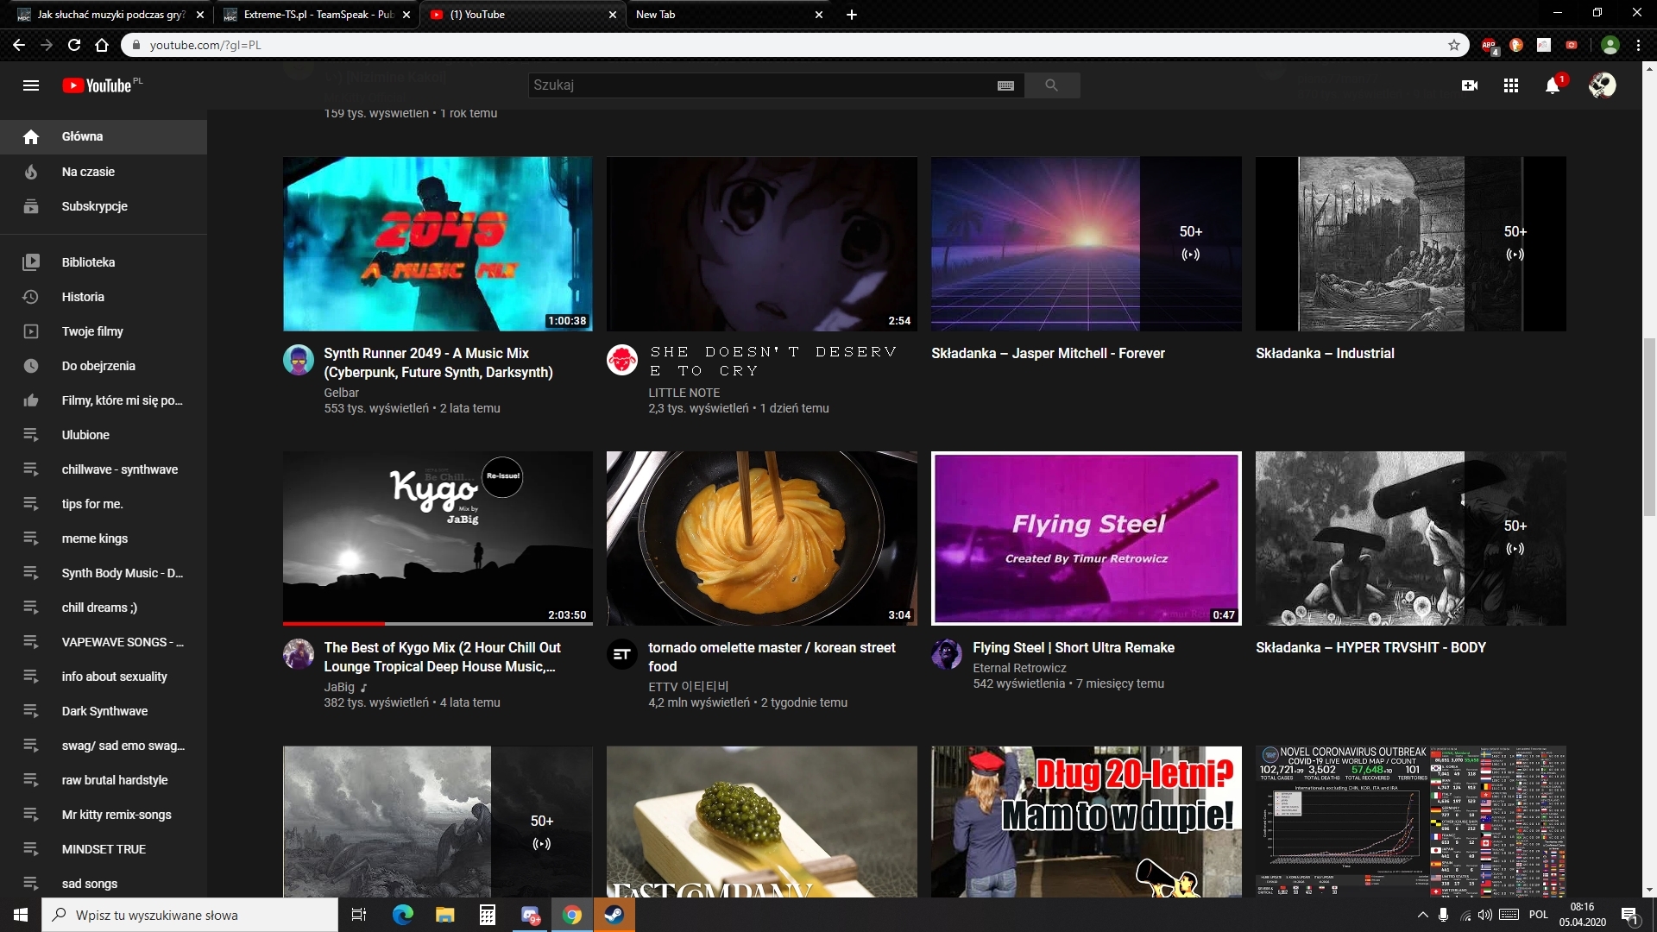The image size is (1657, 932).
Task: Open File Explorer from the taskbar
Action: pos(445,915)
